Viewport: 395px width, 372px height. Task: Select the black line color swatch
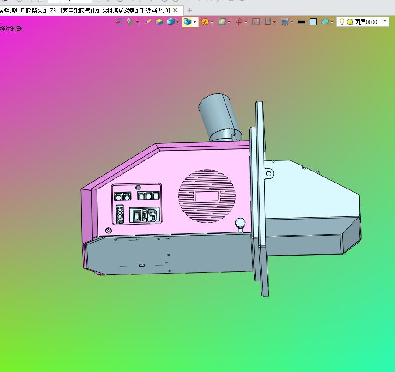point(302,22)
